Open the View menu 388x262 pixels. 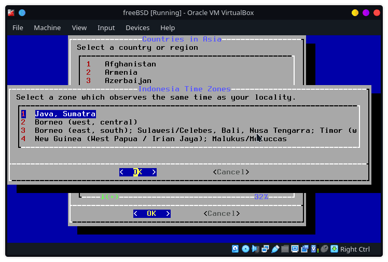point(79,27)
